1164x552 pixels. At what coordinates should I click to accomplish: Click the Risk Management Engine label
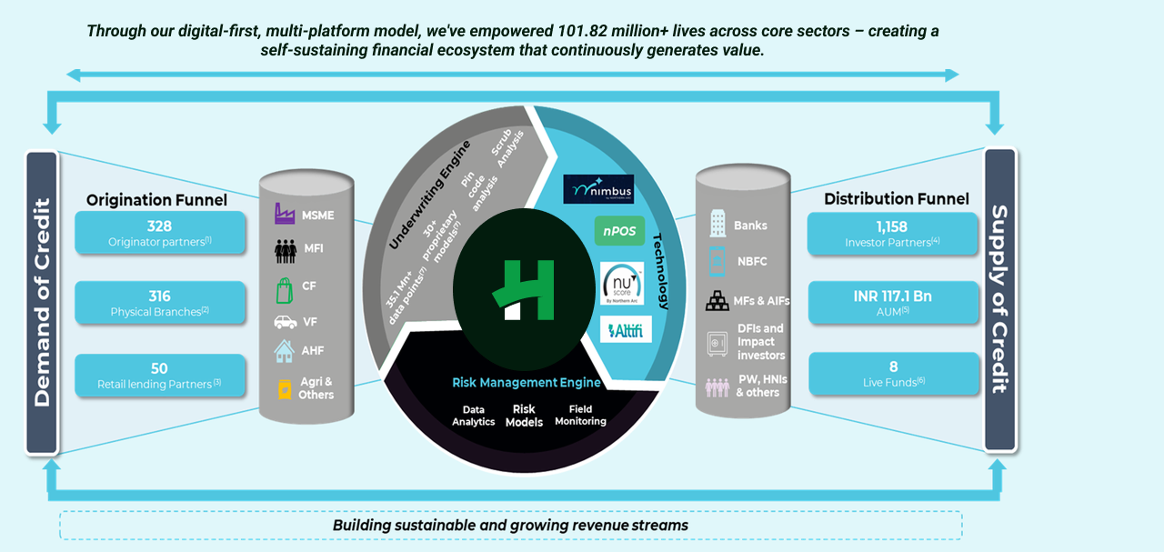[x=526, y=383]
